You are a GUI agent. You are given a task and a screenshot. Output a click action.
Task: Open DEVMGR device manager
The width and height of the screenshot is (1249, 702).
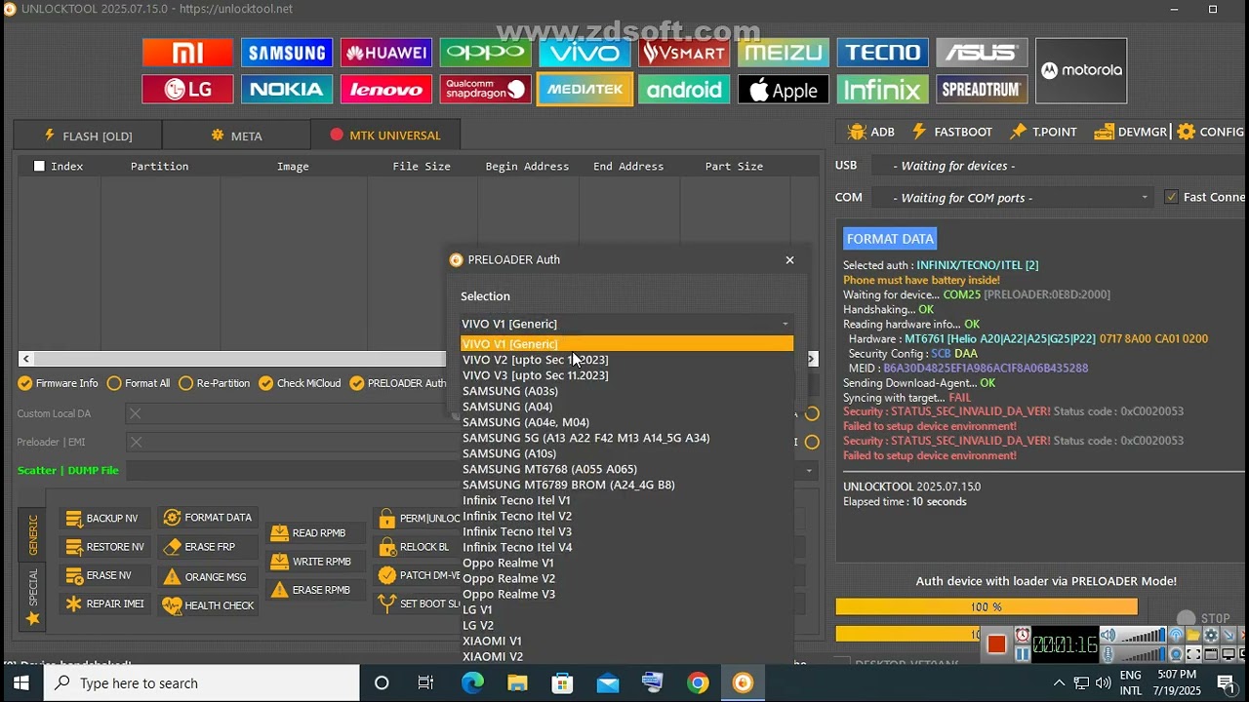coord(1131,132)
